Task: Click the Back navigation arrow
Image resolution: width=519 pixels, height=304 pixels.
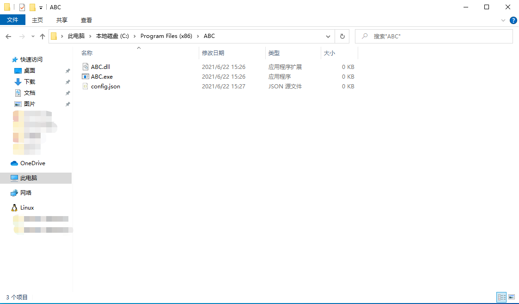Action: 8,36
